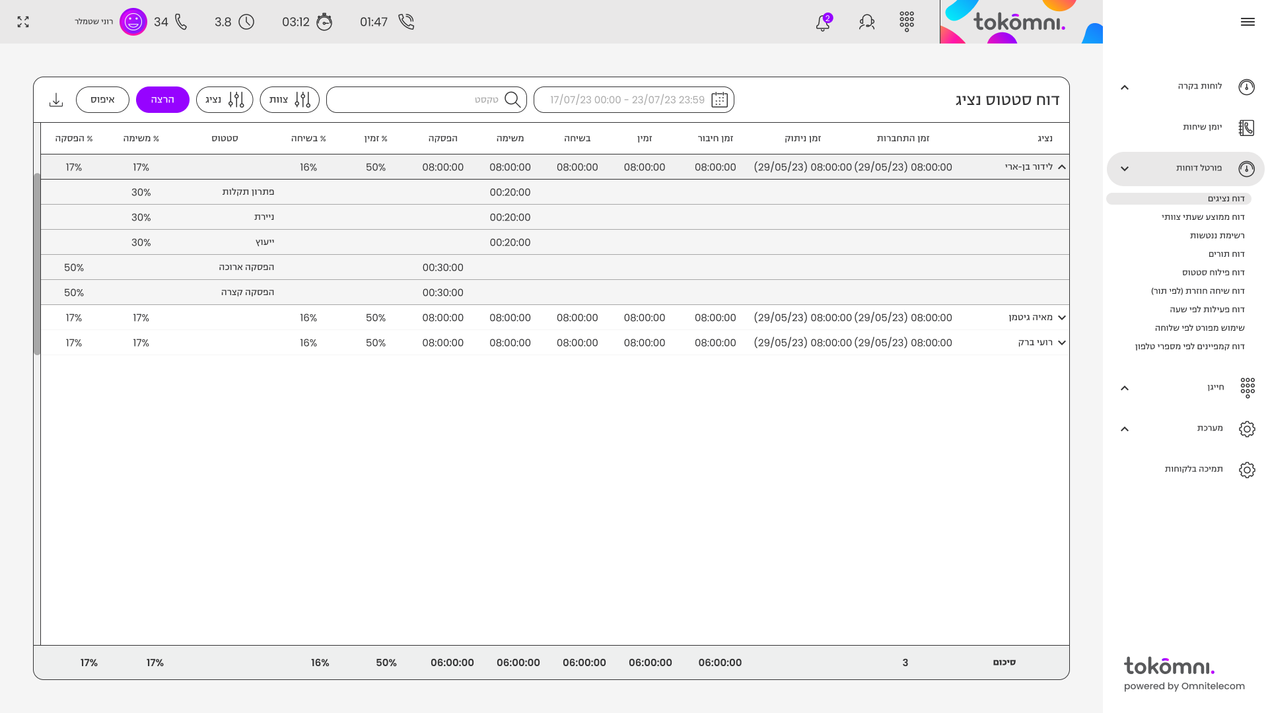This screenshot has width=1268, height=713.
Task: Click the מערכת gear icon
Action: [x=1247, y=428]
